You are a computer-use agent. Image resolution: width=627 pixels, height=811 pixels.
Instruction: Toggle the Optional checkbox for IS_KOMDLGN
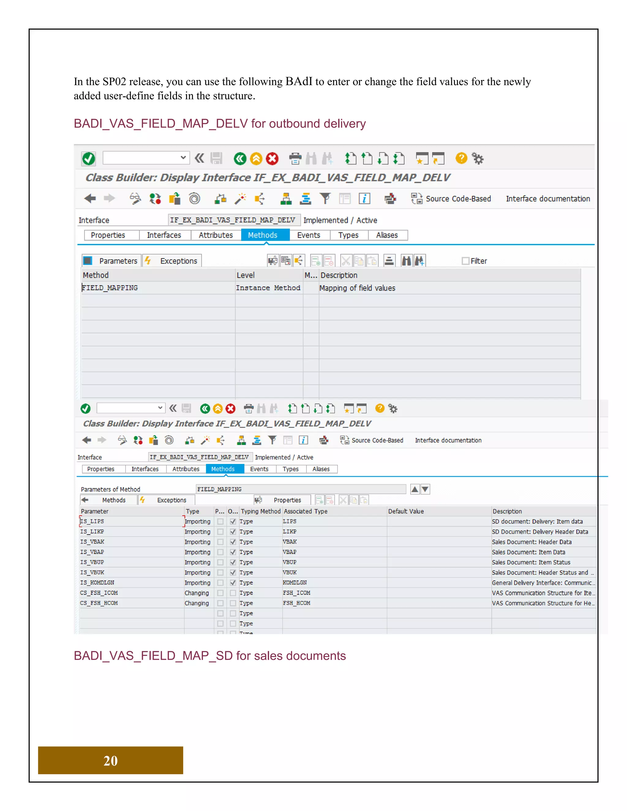[x=233, y=583]
